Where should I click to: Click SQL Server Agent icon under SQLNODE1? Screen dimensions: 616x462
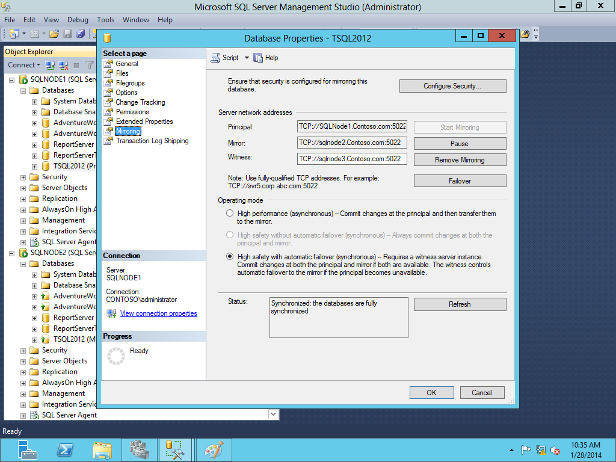click(x=34, y=242)
